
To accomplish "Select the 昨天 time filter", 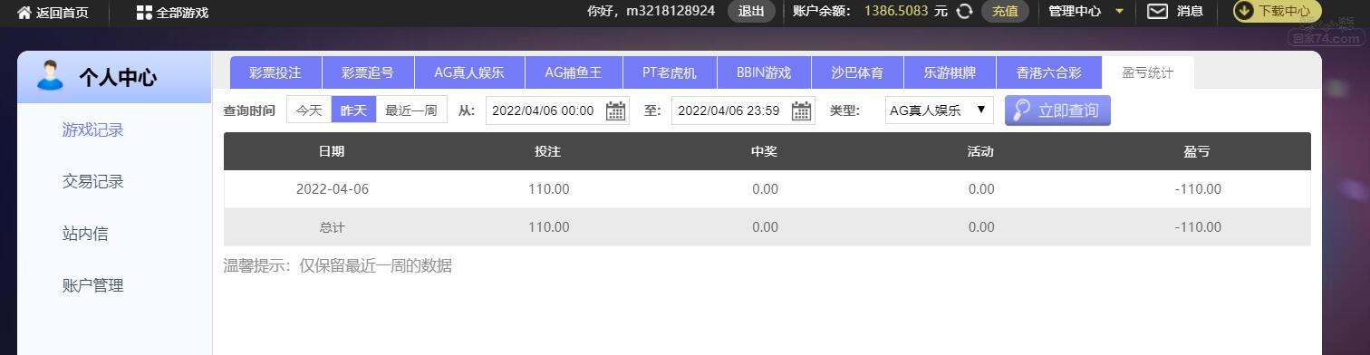I will coord(353,110).
